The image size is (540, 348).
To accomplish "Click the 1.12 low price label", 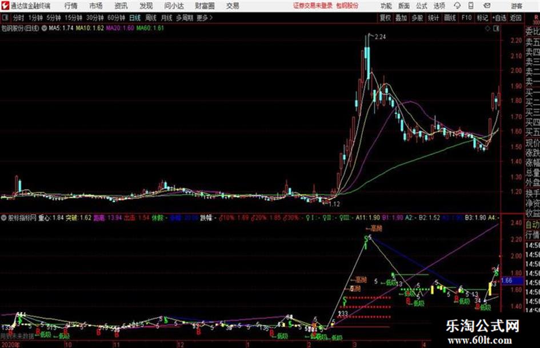I will coord(334,205).
